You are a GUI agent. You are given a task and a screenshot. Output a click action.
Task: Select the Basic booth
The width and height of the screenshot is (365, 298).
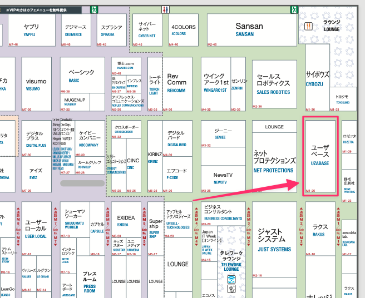point(82,75)
